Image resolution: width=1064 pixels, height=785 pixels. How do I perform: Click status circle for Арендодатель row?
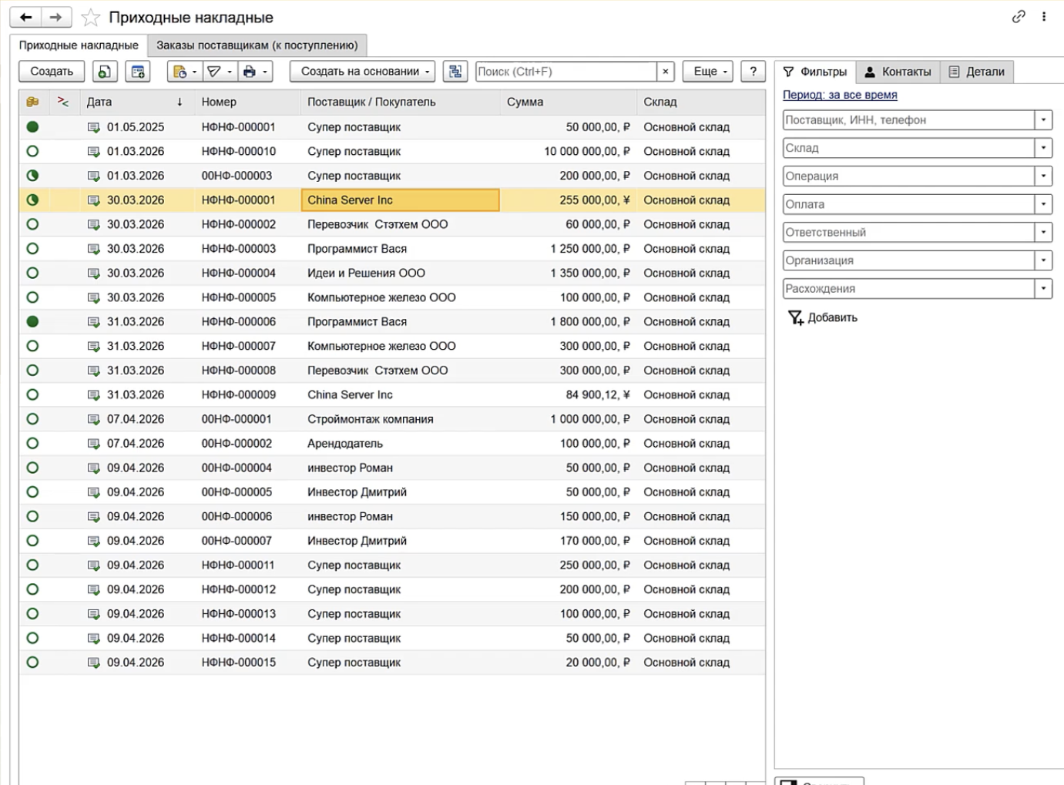[x=32, y=443]
